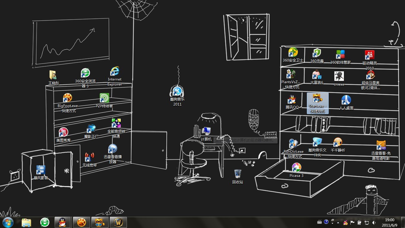405x228 pixels.
Task: Launch the 360 browser pinned on taskbar
Action: click(45, 222)
